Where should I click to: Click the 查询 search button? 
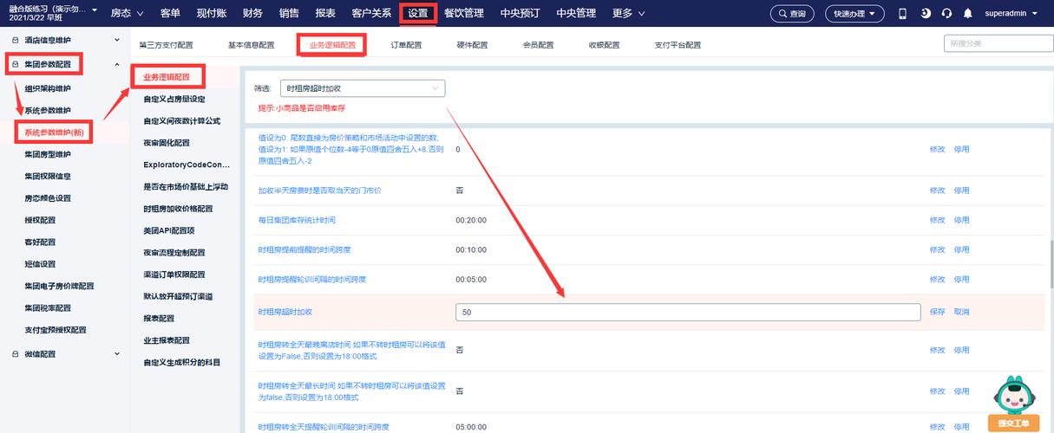[792, 14]
